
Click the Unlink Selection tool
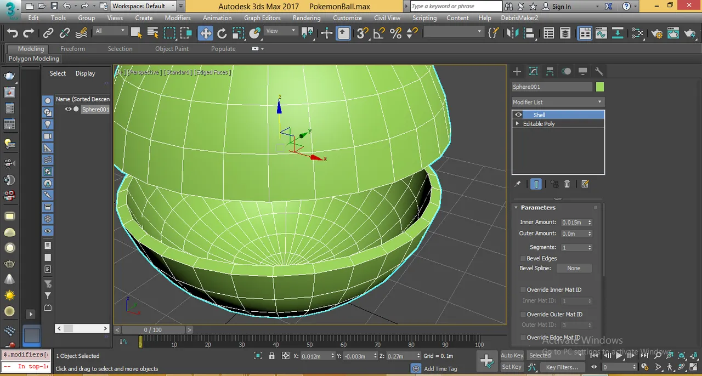(x=65, y=33)
